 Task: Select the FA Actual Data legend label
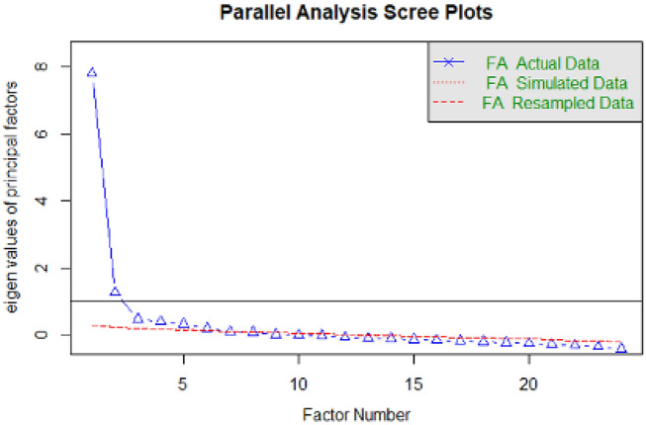pos(542,63)
